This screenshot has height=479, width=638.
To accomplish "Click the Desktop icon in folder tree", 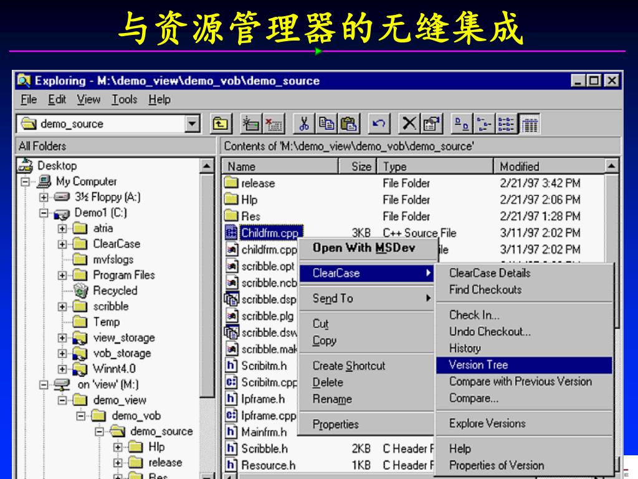I will (x=25, y=165).
